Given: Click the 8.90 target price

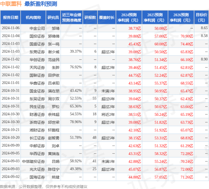Looking at the screenshot, I should (x=204, y=59).
